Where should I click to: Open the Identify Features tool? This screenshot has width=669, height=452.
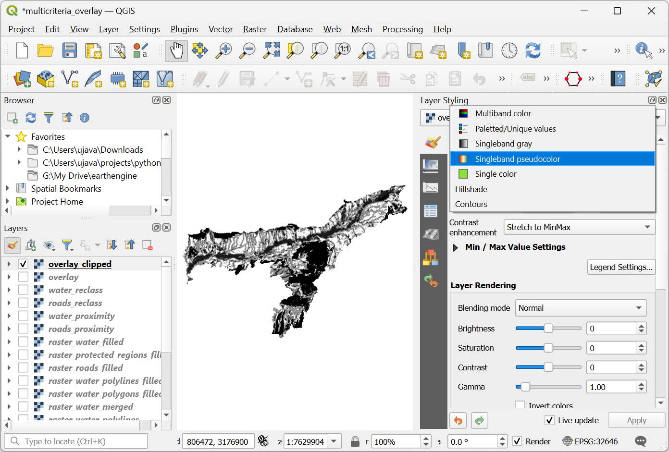click(643, 50)
